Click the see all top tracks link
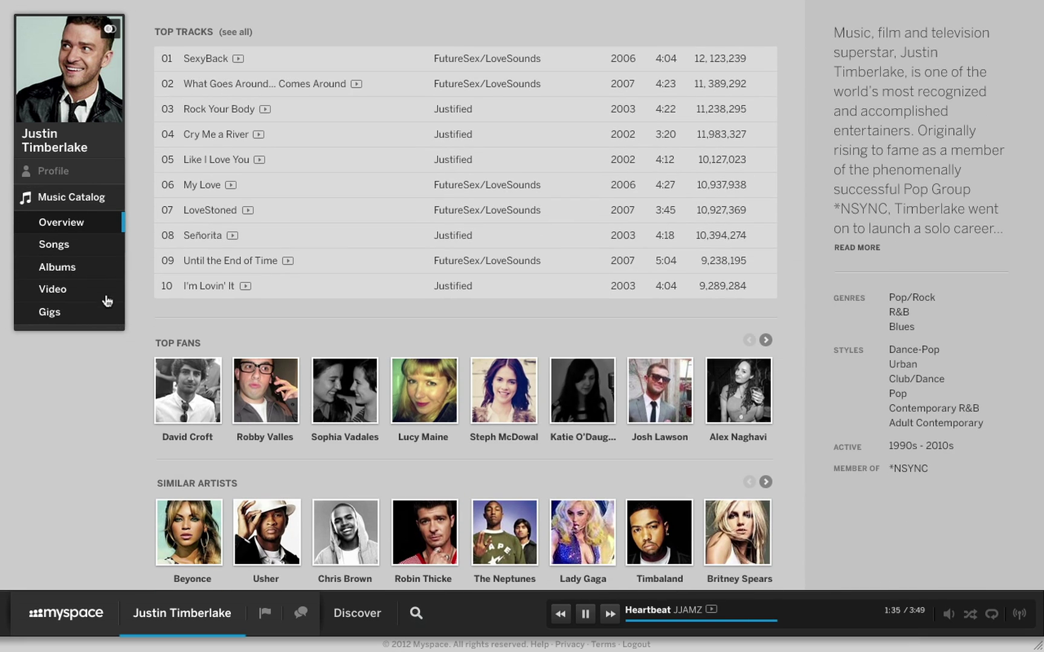This screenshot has width=1044, height=652. (236, 32)
